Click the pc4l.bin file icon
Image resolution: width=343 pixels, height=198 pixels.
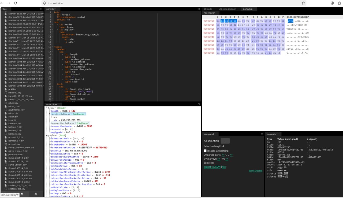[6, 89]
